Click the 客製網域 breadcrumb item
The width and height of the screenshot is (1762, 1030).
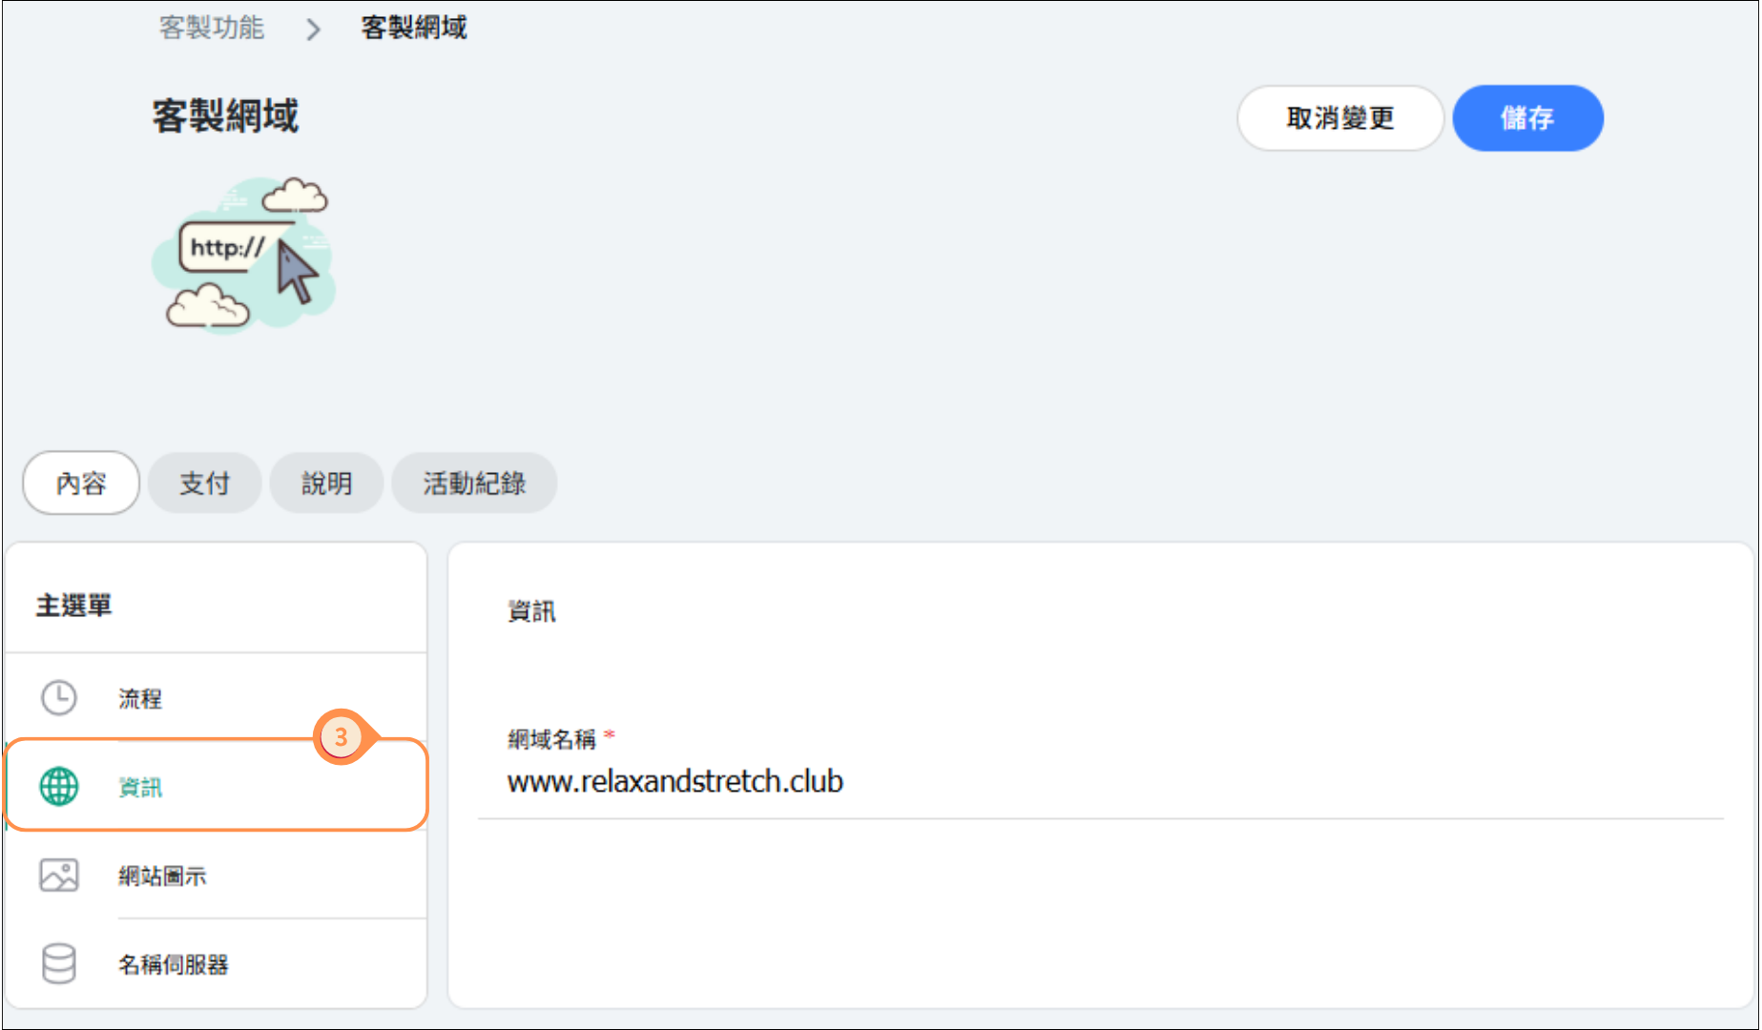[414, 28]
